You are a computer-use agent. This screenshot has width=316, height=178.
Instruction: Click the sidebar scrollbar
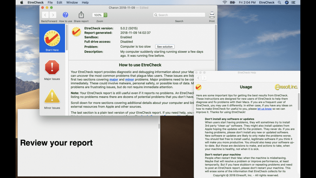tap(66, 37)
